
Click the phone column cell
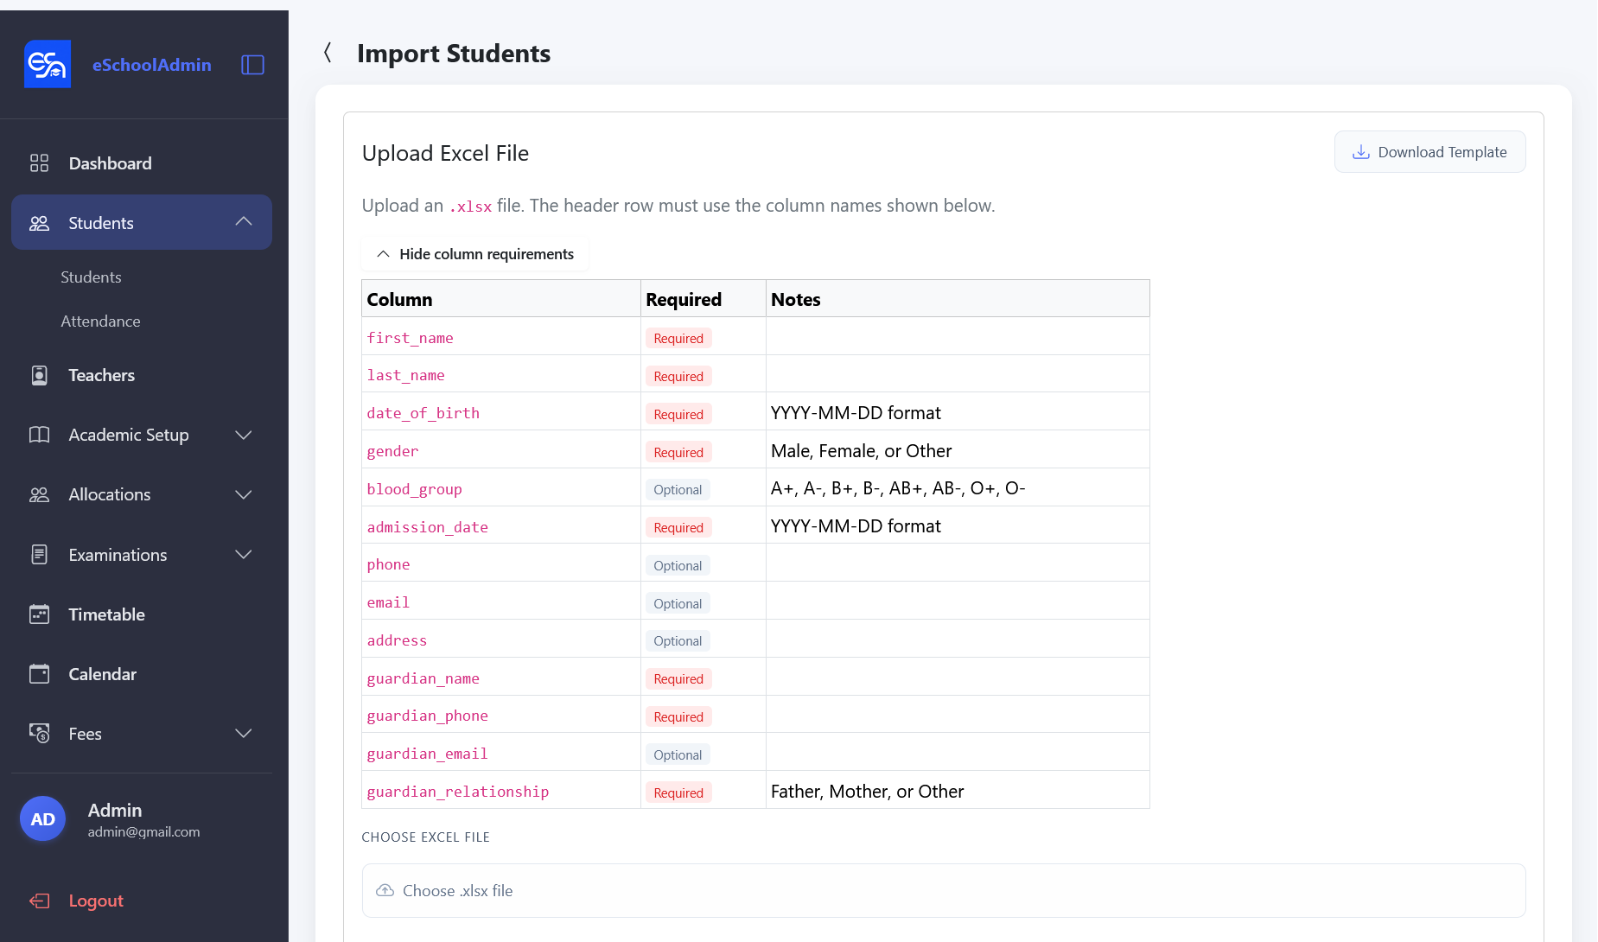coord(500,564)
